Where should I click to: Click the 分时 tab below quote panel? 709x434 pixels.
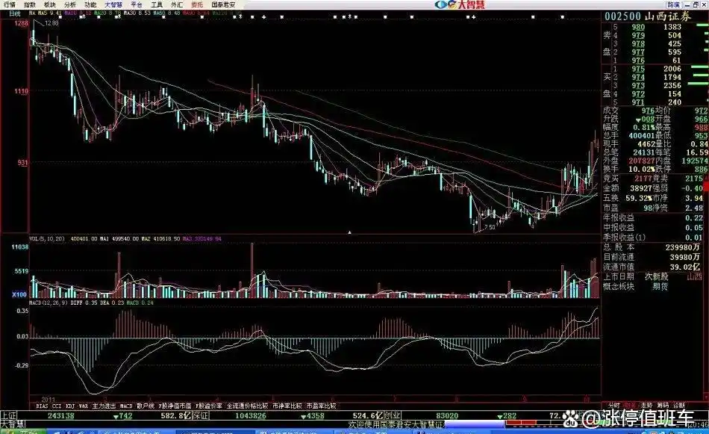point(613,405)
